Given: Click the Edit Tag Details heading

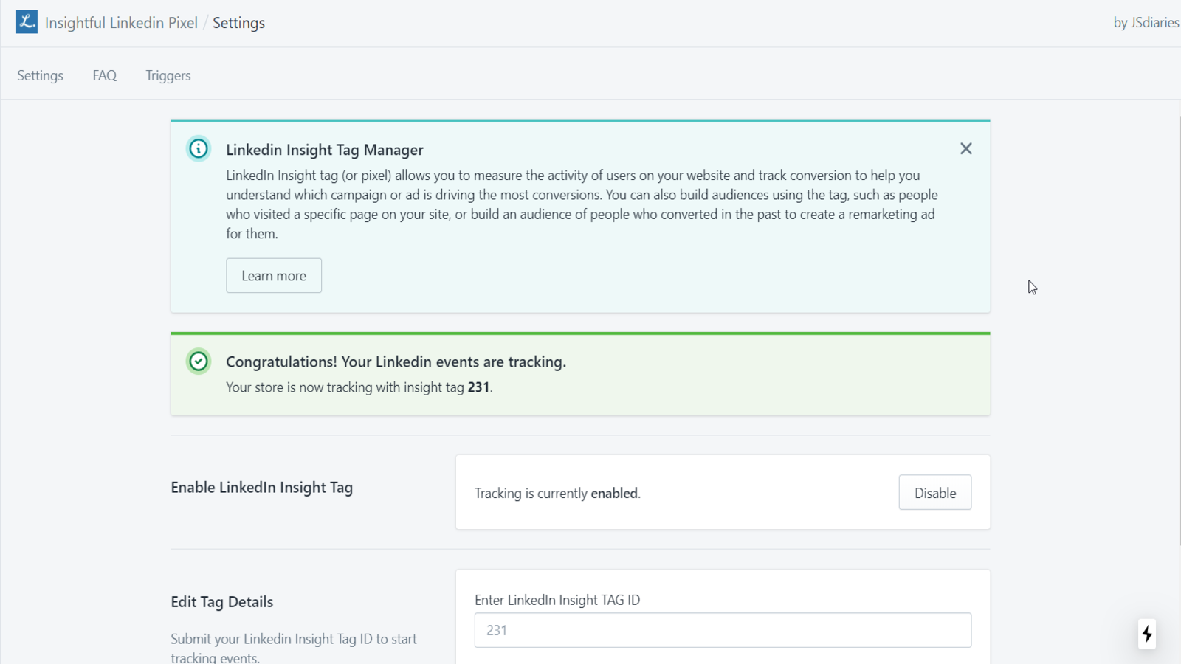Looking at the screenshot, I should coord(222,602).
